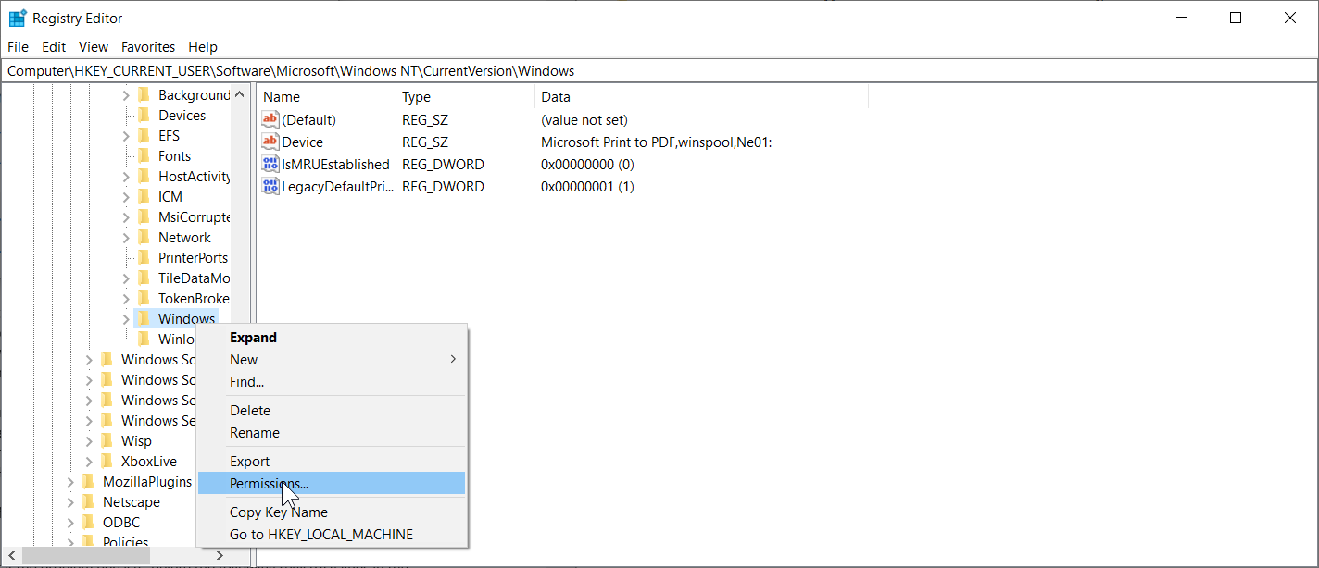This screenshot has width=1319, height=568.
Task: Click the "(value not set)" data cell
Action: 584,120
